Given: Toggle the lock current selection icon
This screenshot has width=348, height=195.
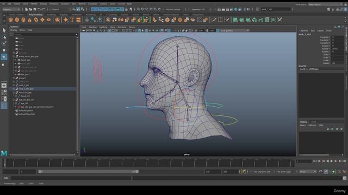Looking at the screenshot, I should point(126,9).
